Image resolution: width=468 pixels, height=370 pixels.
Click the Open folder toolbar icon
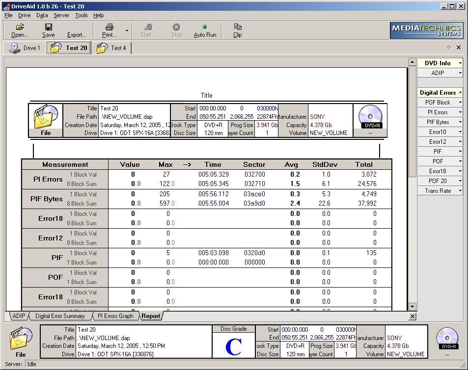coord(20,27)
